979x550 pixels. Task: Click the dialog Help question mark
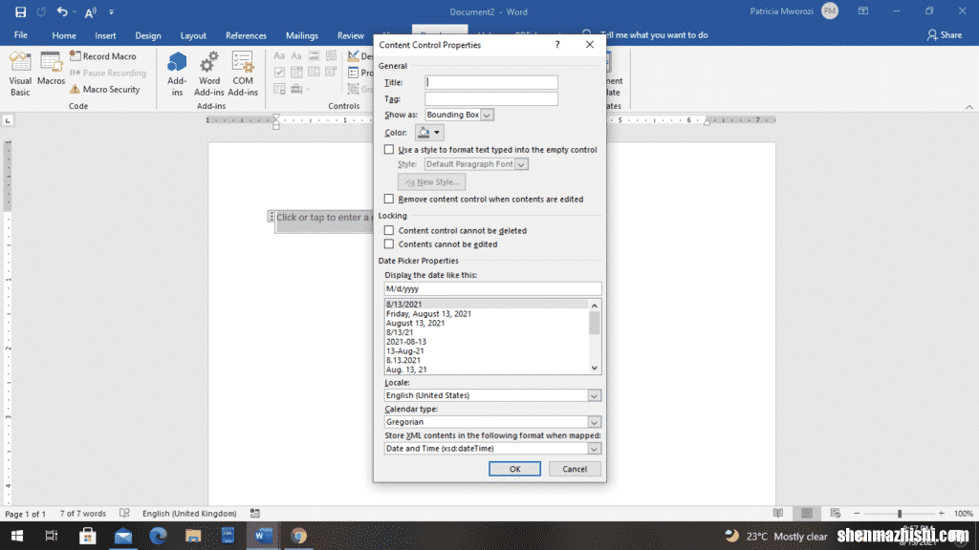(x=557, y=45)
